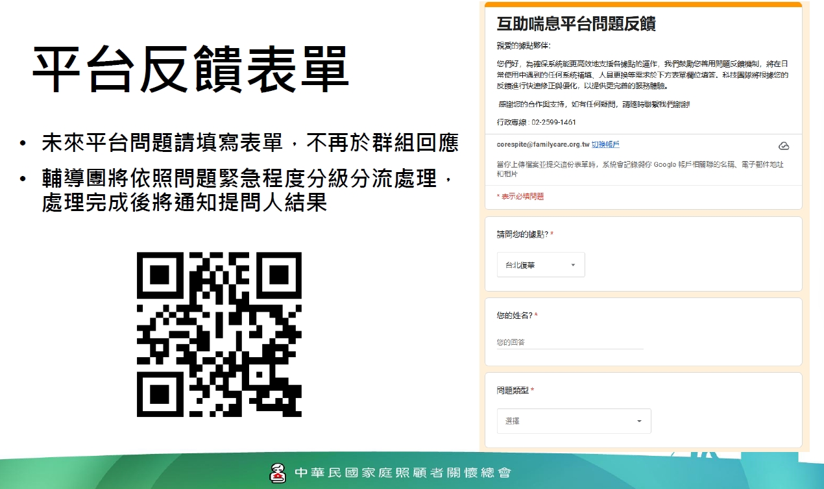
Task: Click the QR code image
Action: 219,334
